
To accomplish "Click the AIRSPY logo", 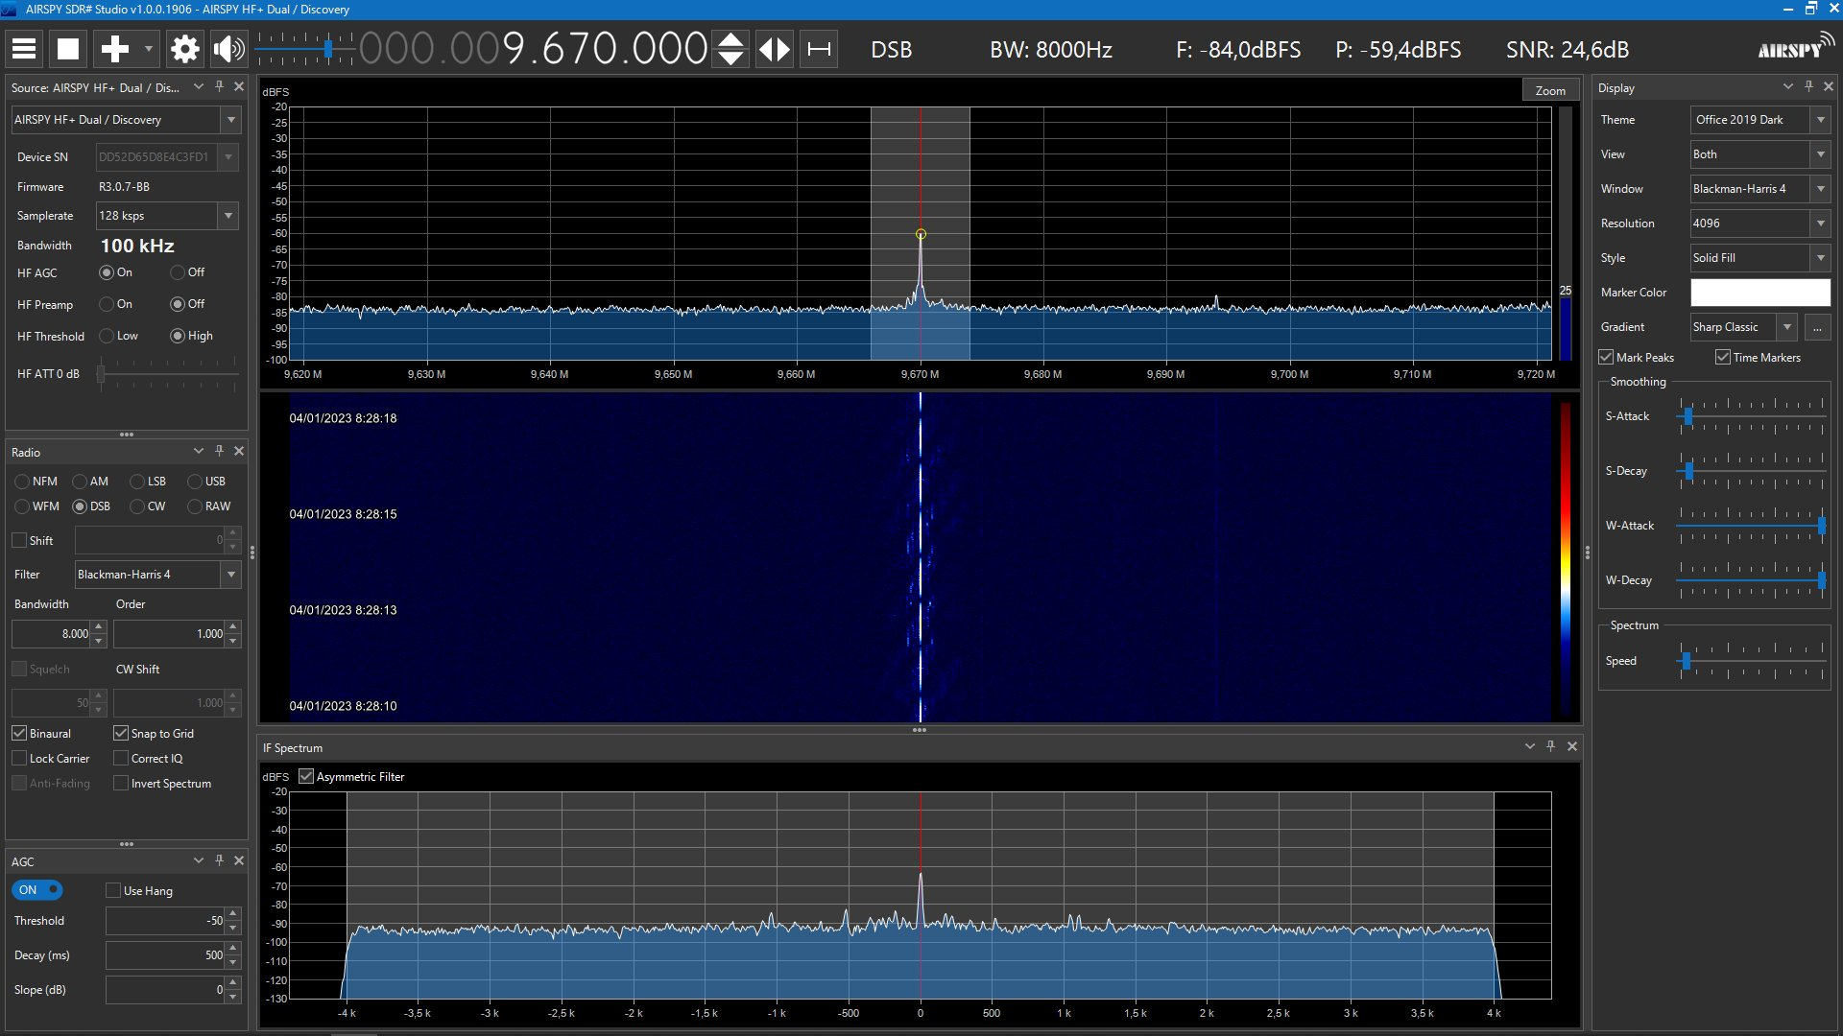I will [1795, 48].
